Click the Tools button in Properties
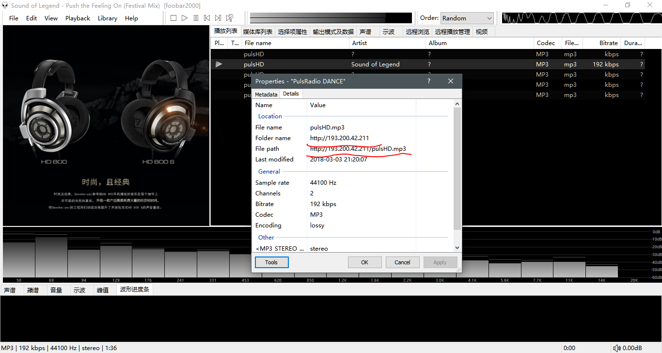The width and height of the screenshot is (662, 353). pos(271,262)
